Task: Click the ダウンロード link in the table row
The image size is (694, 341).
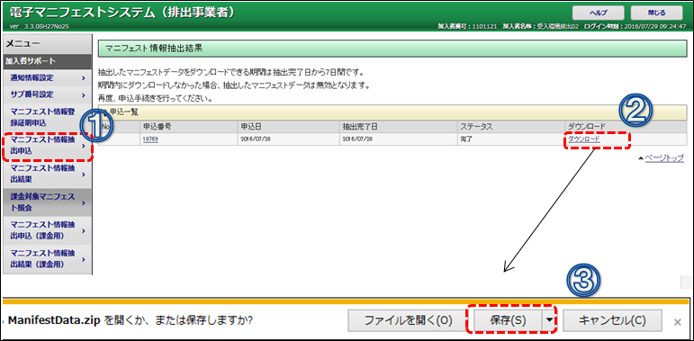Action: pos(584,139)
